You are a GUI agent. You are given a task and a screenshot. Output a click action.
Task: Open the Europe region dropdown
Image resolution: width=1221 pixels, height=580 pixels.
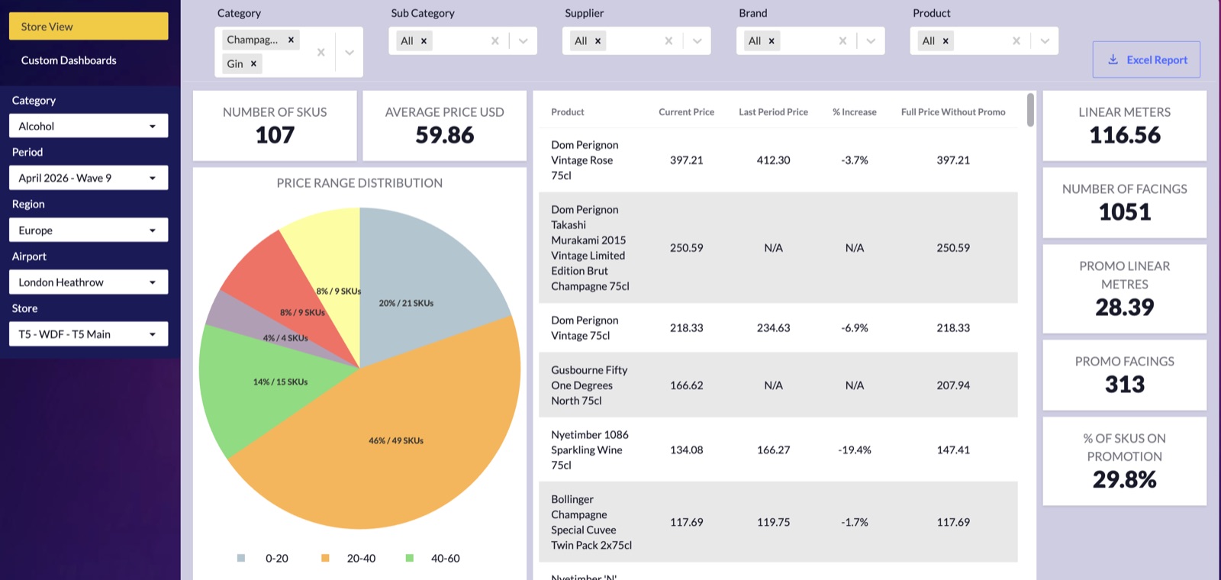point(89,230)
